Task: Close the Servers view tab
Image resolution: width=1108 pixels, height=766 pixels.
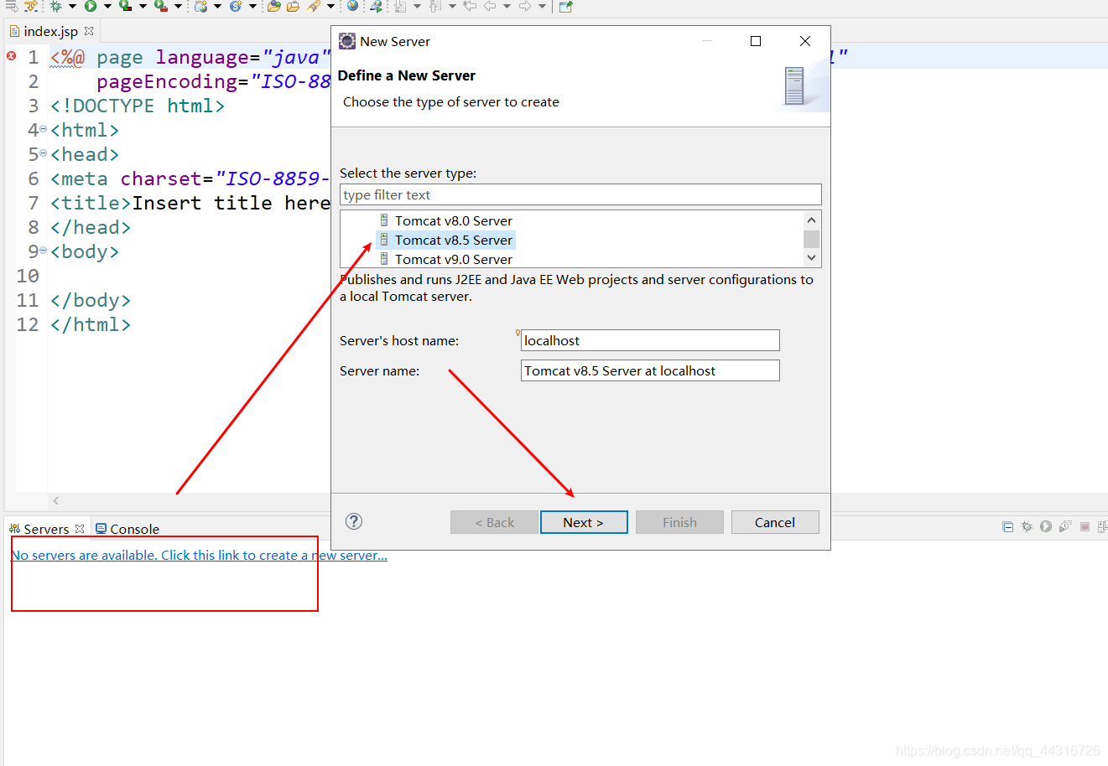Action: coord(80,529)
